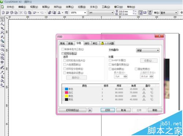Select the Basic Shapes tool
The width and height of the screenshot is (183, 136).
click(2, 58)
